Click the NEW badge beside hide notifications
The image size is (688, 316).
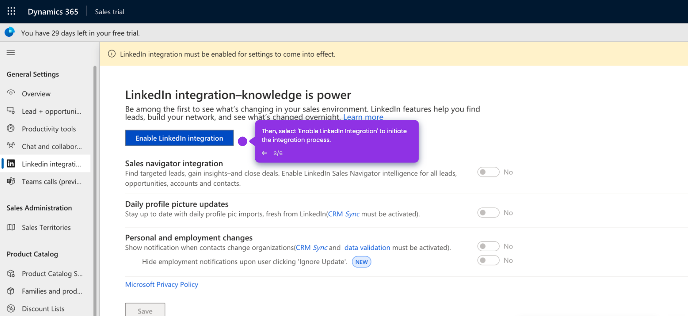point(362,262)
